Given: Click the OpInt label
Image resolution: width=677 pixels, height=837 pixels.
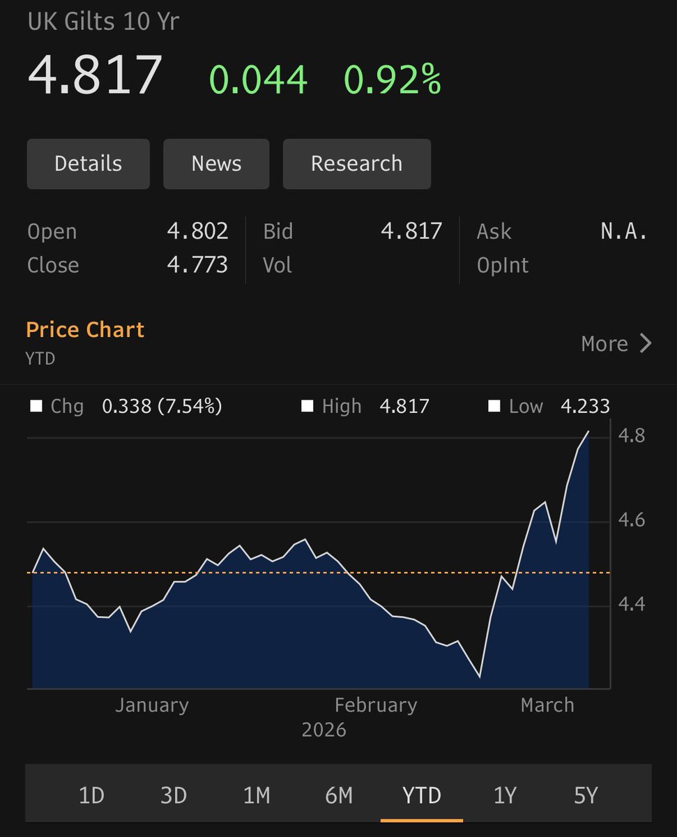Looking at the screenshot, I should (x=503, y=265).
